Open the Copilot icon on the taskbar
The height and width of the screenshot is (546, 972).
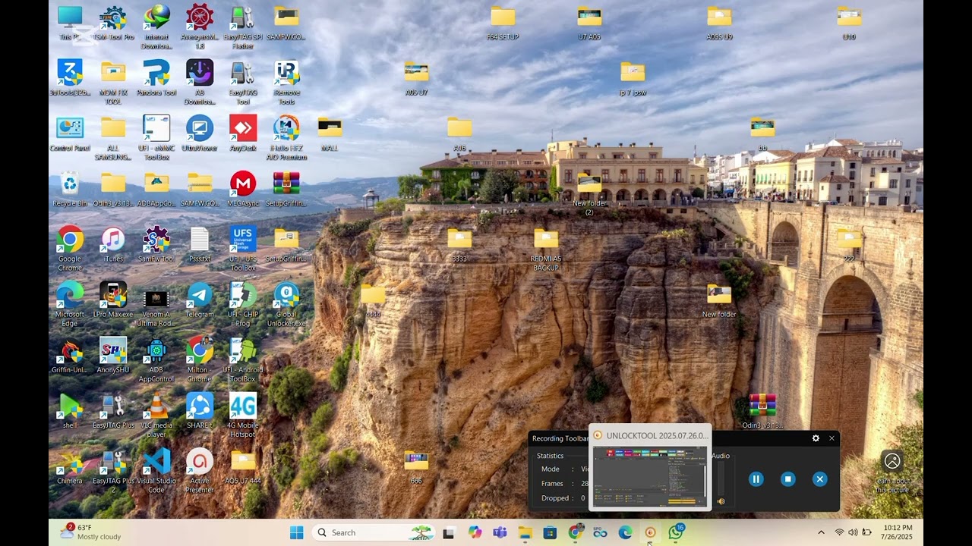click(475, 532)
